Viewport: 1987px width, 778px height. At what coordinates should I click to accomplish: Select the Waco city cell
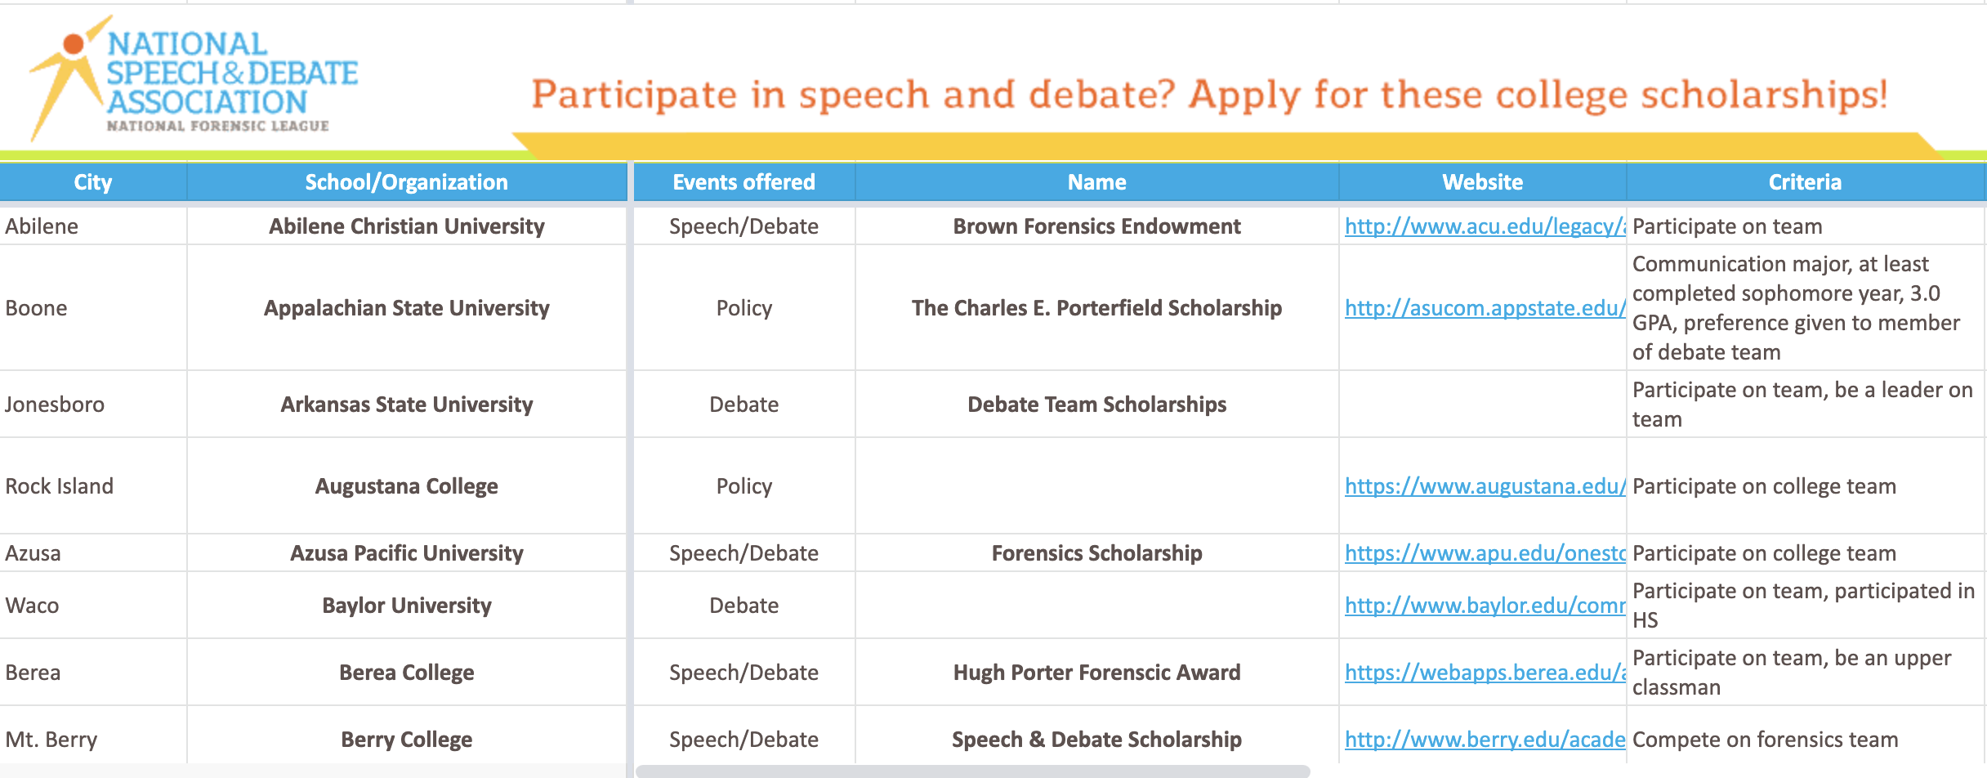93,606
